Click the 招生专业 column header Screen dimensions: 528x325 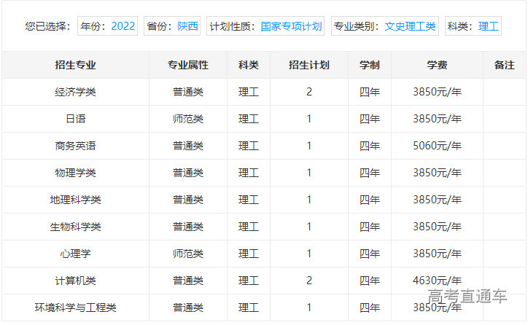pos(75,65)
